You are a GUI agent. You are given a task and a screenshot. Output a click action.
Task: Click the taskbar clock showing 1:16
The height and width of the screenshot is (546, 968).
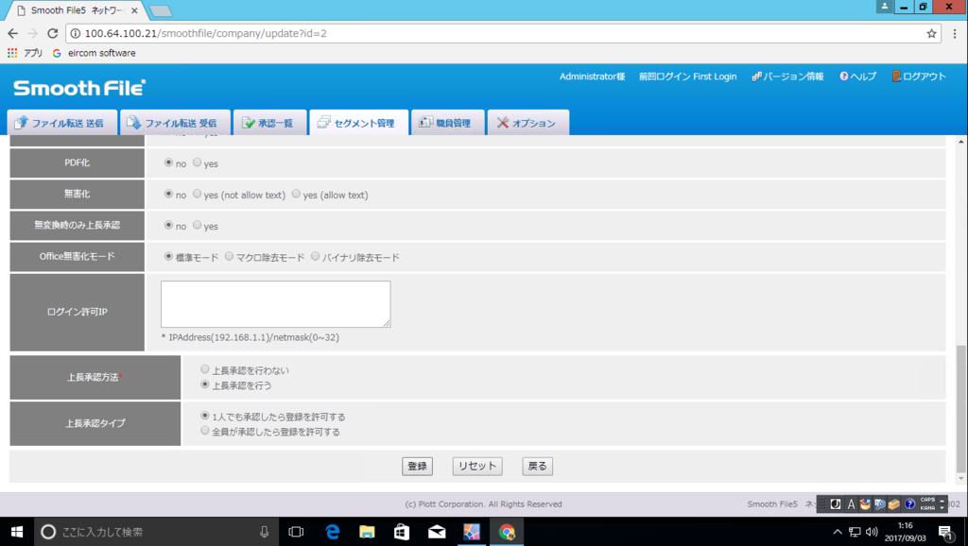905,532
